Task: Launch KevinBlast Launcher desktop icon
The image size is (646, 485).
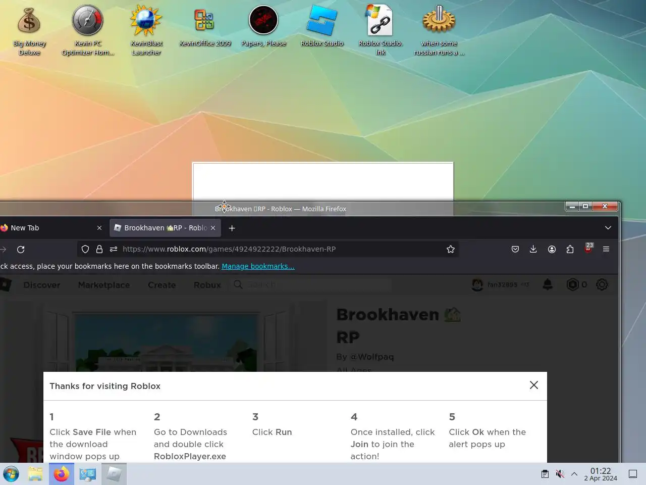Action: [x=146, y=30]
